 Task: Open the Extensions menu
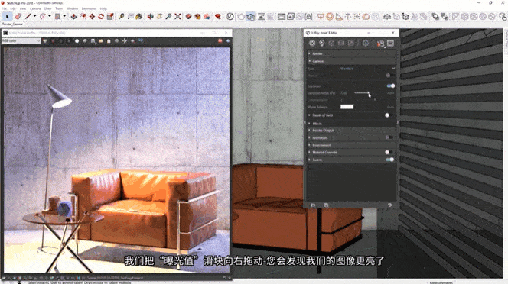pos(89,8)
